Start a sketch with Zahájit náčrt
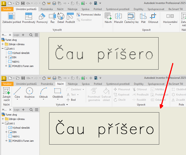Viewport: 186px width, 155px height. [6, 93]
